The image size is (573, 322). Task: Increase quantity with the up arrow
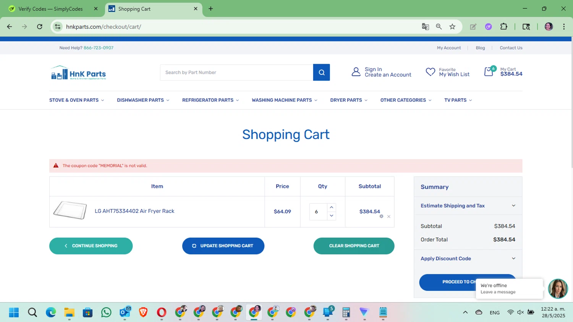click(x=331, y=207)
